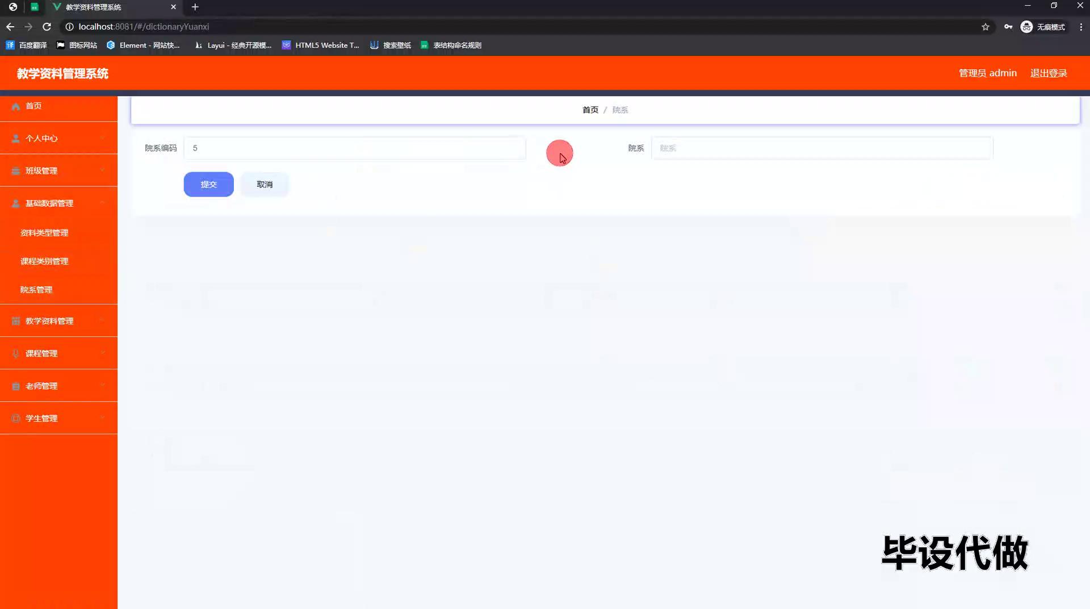Click the 老师管理 document icon
Screen dimensions: 1090x609
tap(15, 386)
